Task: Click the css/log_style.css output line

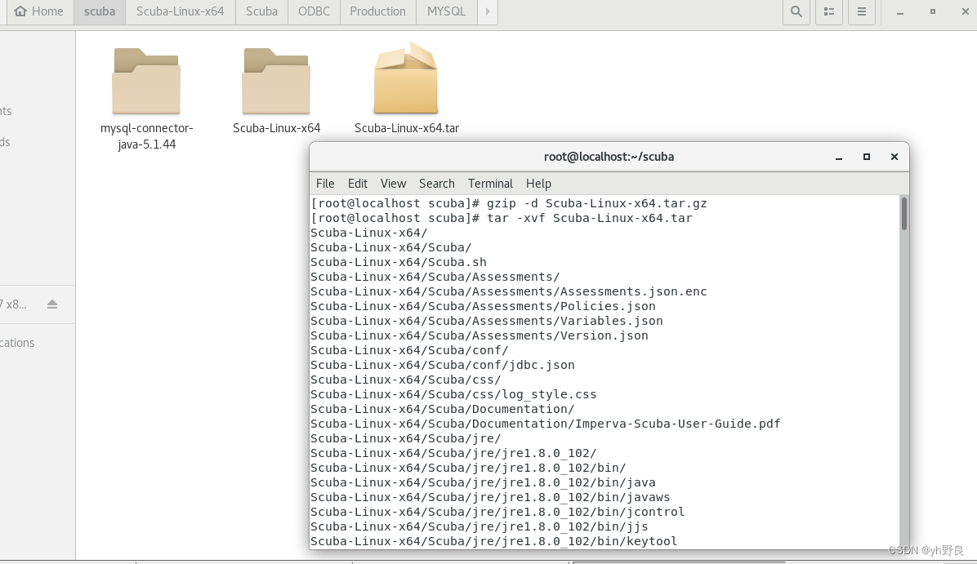Action: click(453, 395)
